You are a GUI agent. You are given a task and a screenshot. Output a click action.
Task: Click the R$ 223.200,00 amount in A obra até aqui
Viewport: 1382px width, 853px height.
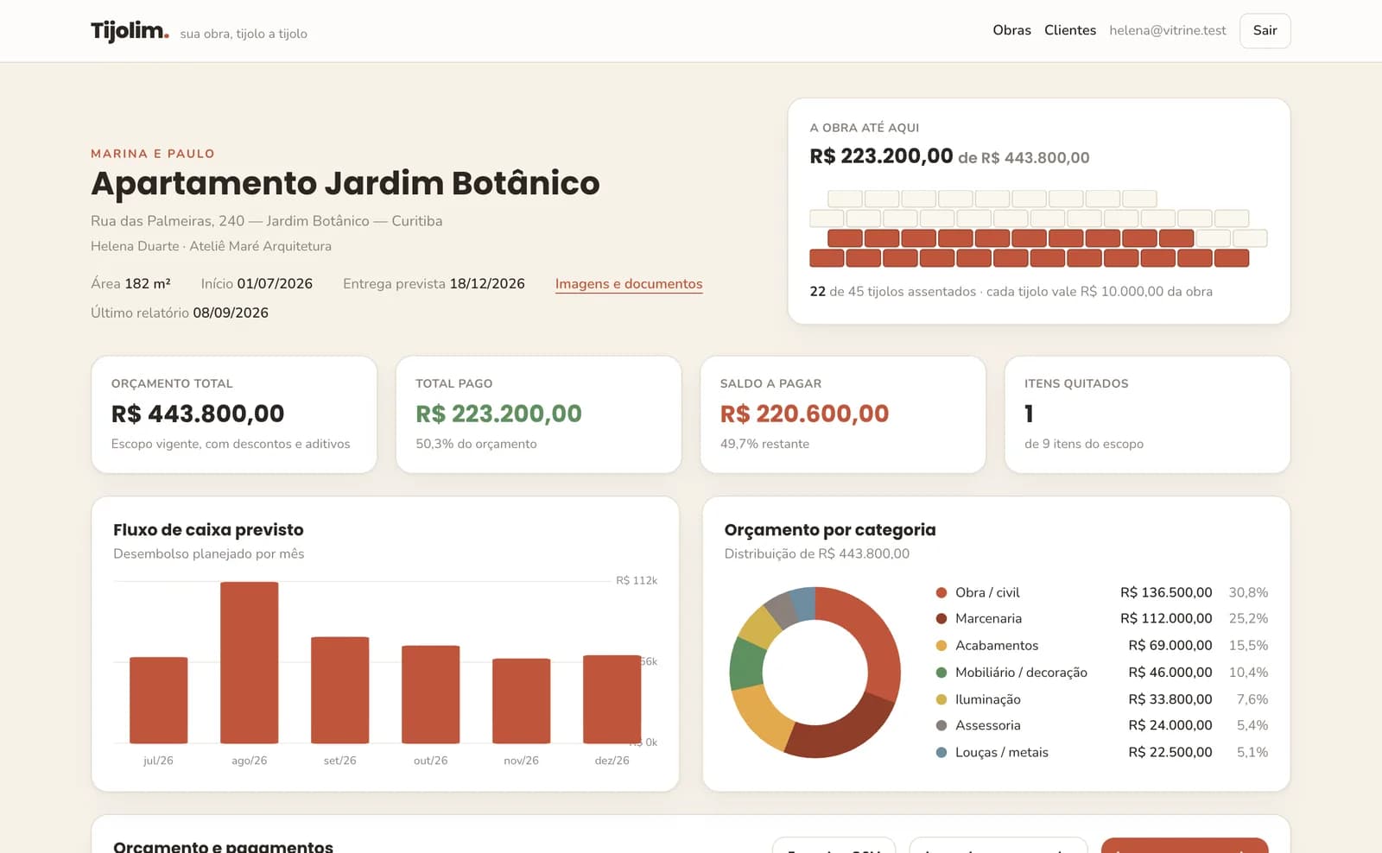pos(881,156)
